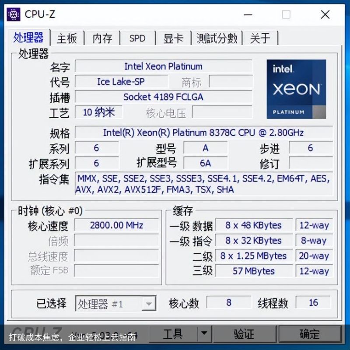Minimize the CPU-Z window
This screenshot has width=350, height=350.
pyautogui.click(x=248, y=15)
